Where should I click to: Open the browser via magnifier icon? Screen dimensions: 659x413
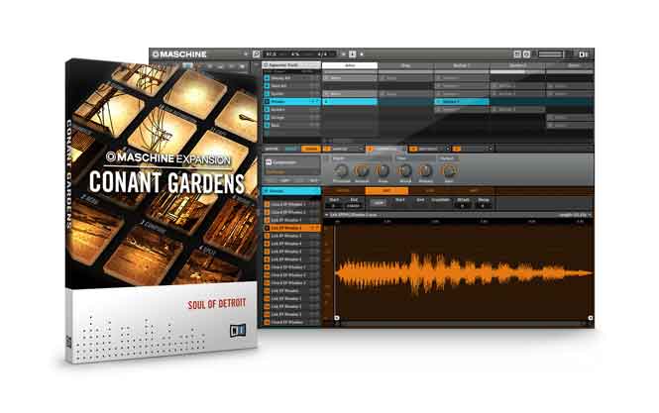[256, 54]
